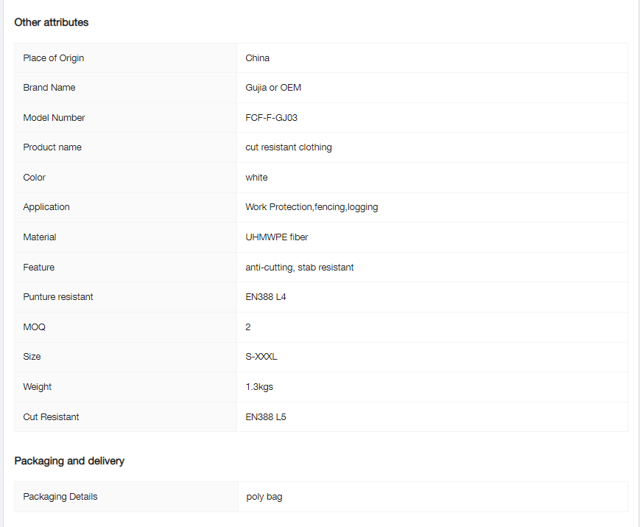Click the model number "FOF-F-GJ03"
The image size is (640, 527).
(x=272, y=118)
